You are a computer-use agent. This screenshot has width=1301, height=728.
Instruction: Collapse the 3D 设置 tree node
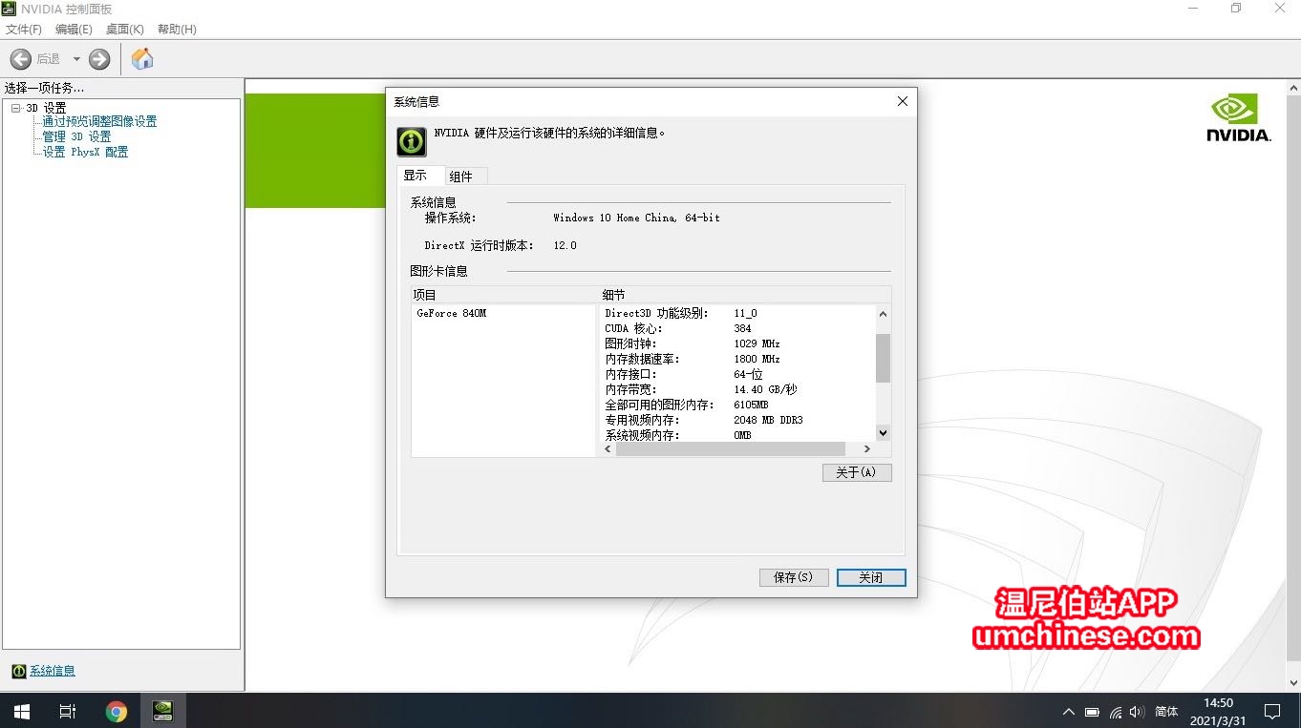point(16,109)
